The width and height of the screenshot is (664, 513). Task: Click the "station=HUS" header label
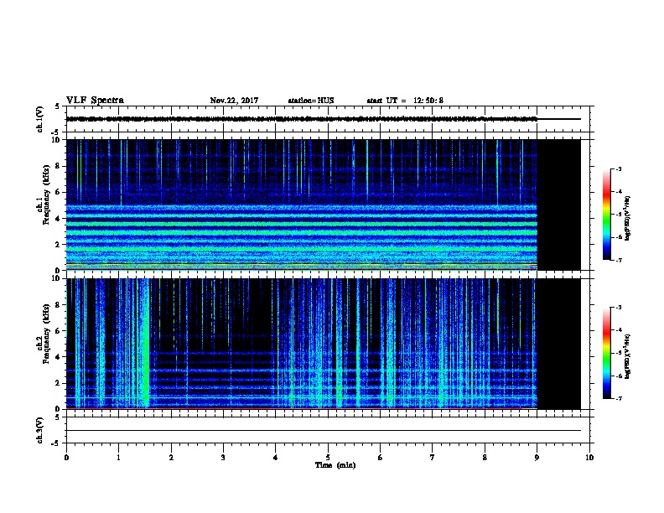[x=311, y=101]
